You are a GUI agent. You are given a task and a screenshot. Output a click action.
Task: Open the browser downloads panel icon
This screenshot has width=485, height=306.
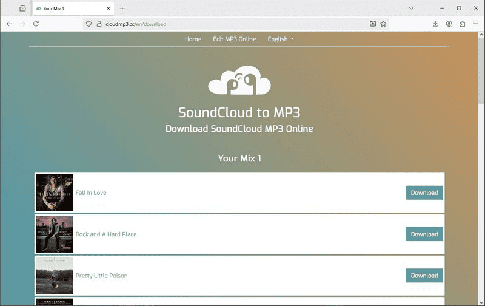point(435,24)
